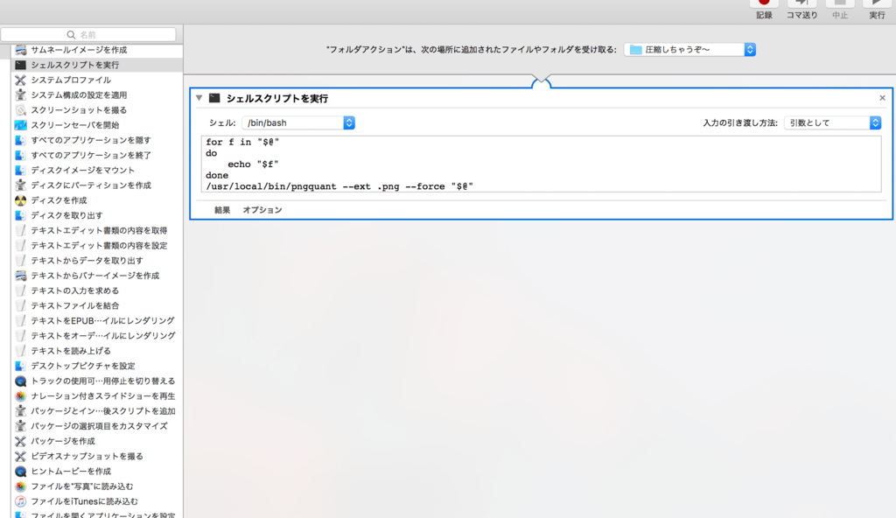The image size is (896, 518).
Task: Click ファイルをiTunesに読み込む text row
Action: click(x=84, y=501)
